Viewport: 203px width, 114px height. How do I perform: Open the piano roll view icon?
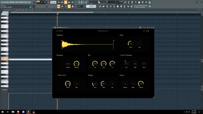[104, 6]
